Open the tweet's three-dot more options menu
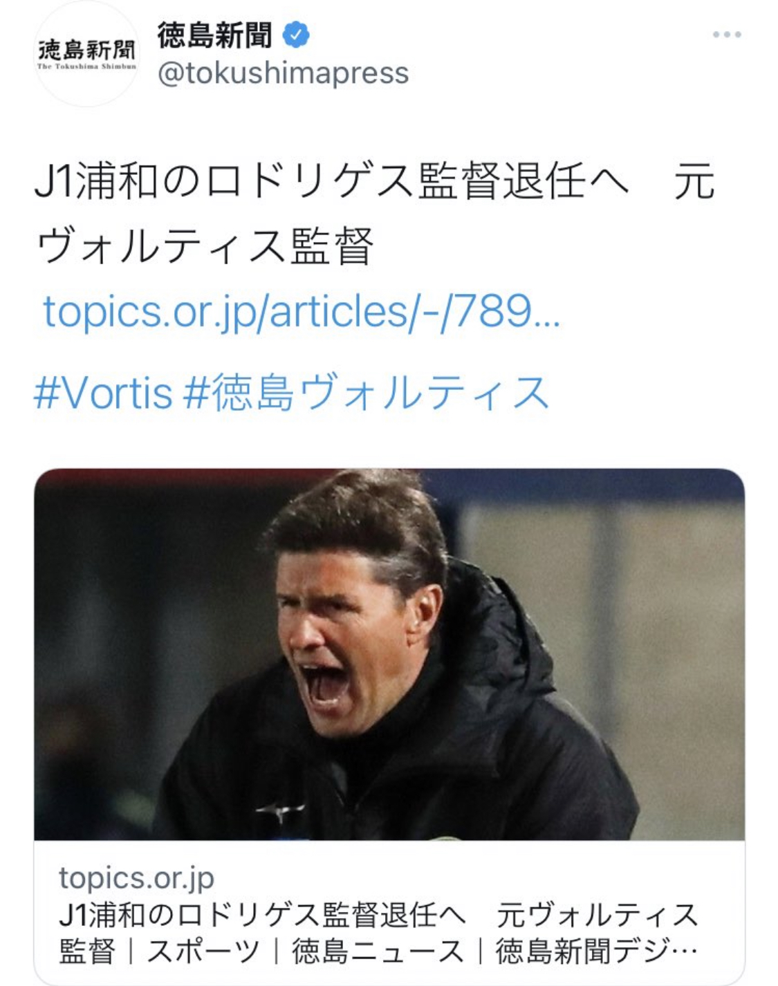Screen dimensions: 778x986 pos(727,35)
